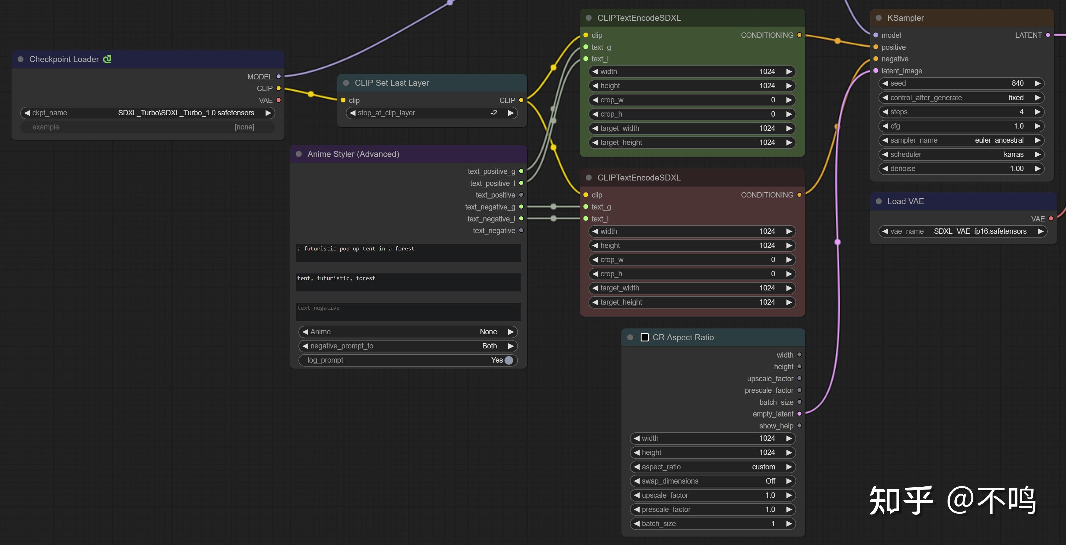The image size is (1066, 545).
Task: Decrease stop_at_clip_layer with left arrow
Action: (x=353, y=113)
